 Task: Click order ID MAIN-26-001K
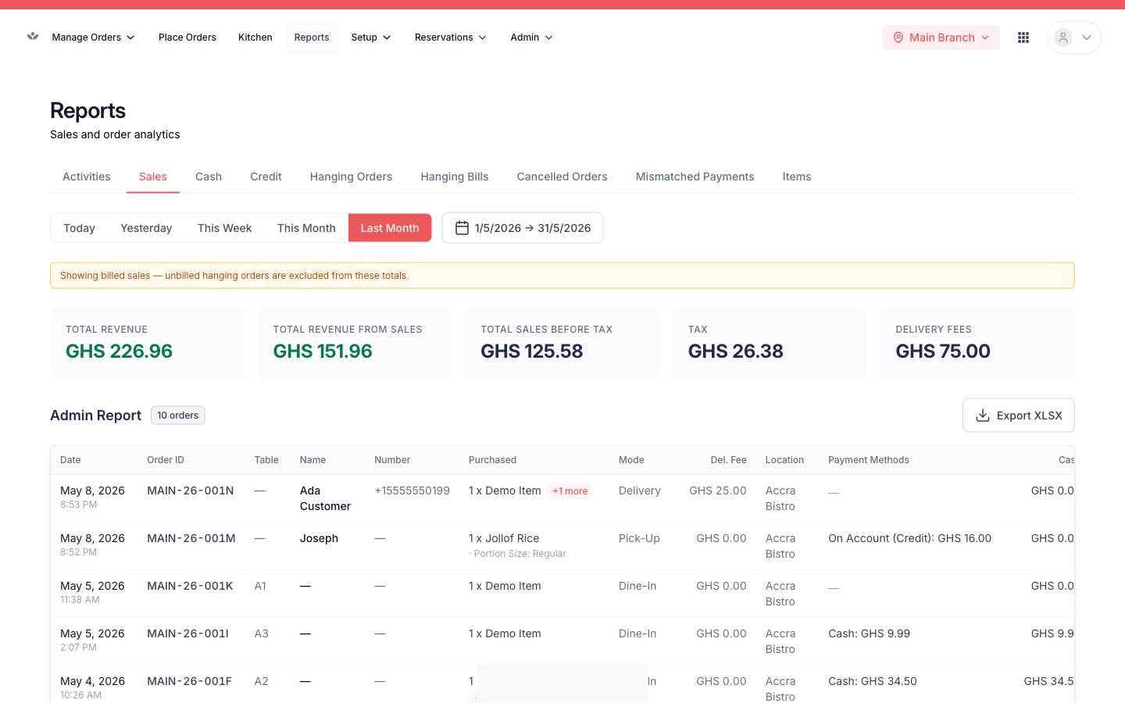190,586
